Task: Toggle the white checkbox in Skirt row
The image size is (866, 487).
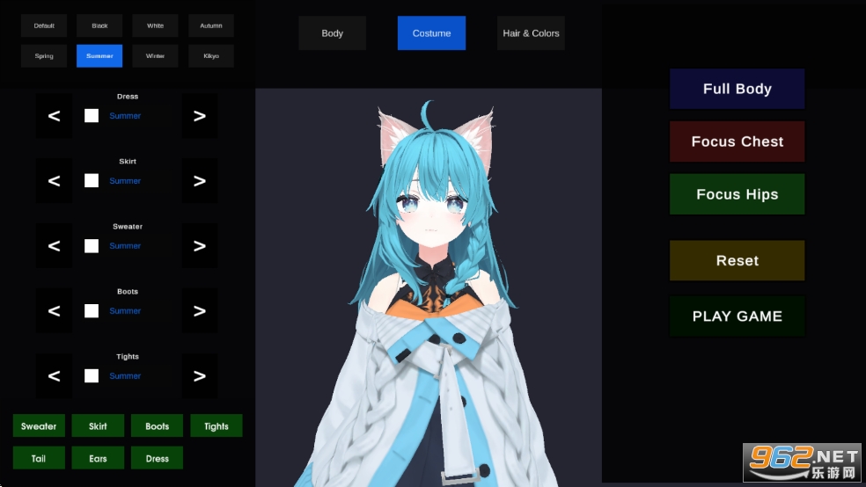Action: pyautogui.click(x=92, y=181)
